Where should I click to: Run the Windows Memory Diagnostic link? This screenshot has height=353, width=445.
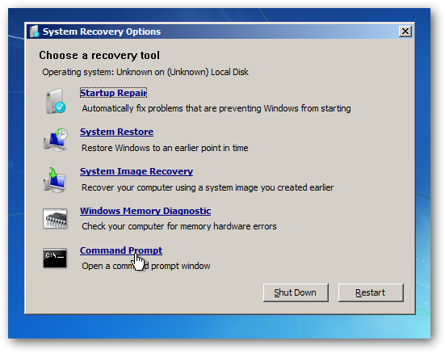pos(145,211)
